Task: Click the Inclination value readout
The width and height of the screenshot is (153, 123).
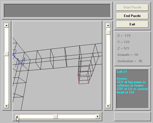Action: pos(130,61)
